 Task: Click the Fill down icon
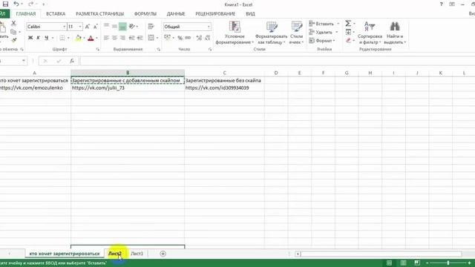(348, 32)
